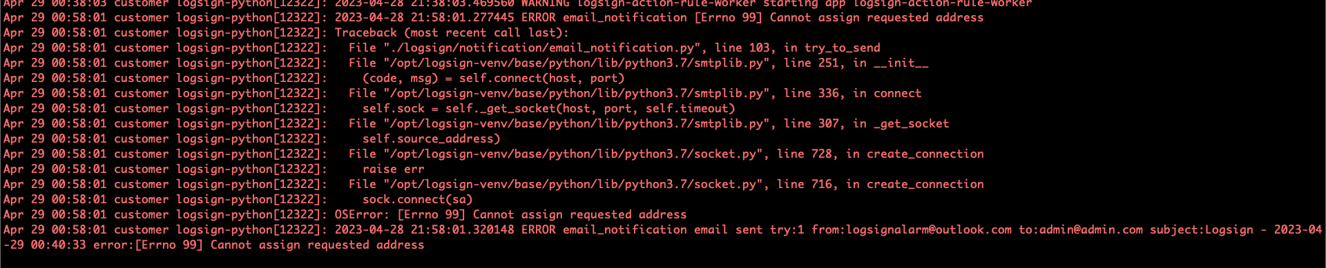Screen dimensions: 1326x268
Task: Click the 'raise err' code line
Action: [393, 169]
